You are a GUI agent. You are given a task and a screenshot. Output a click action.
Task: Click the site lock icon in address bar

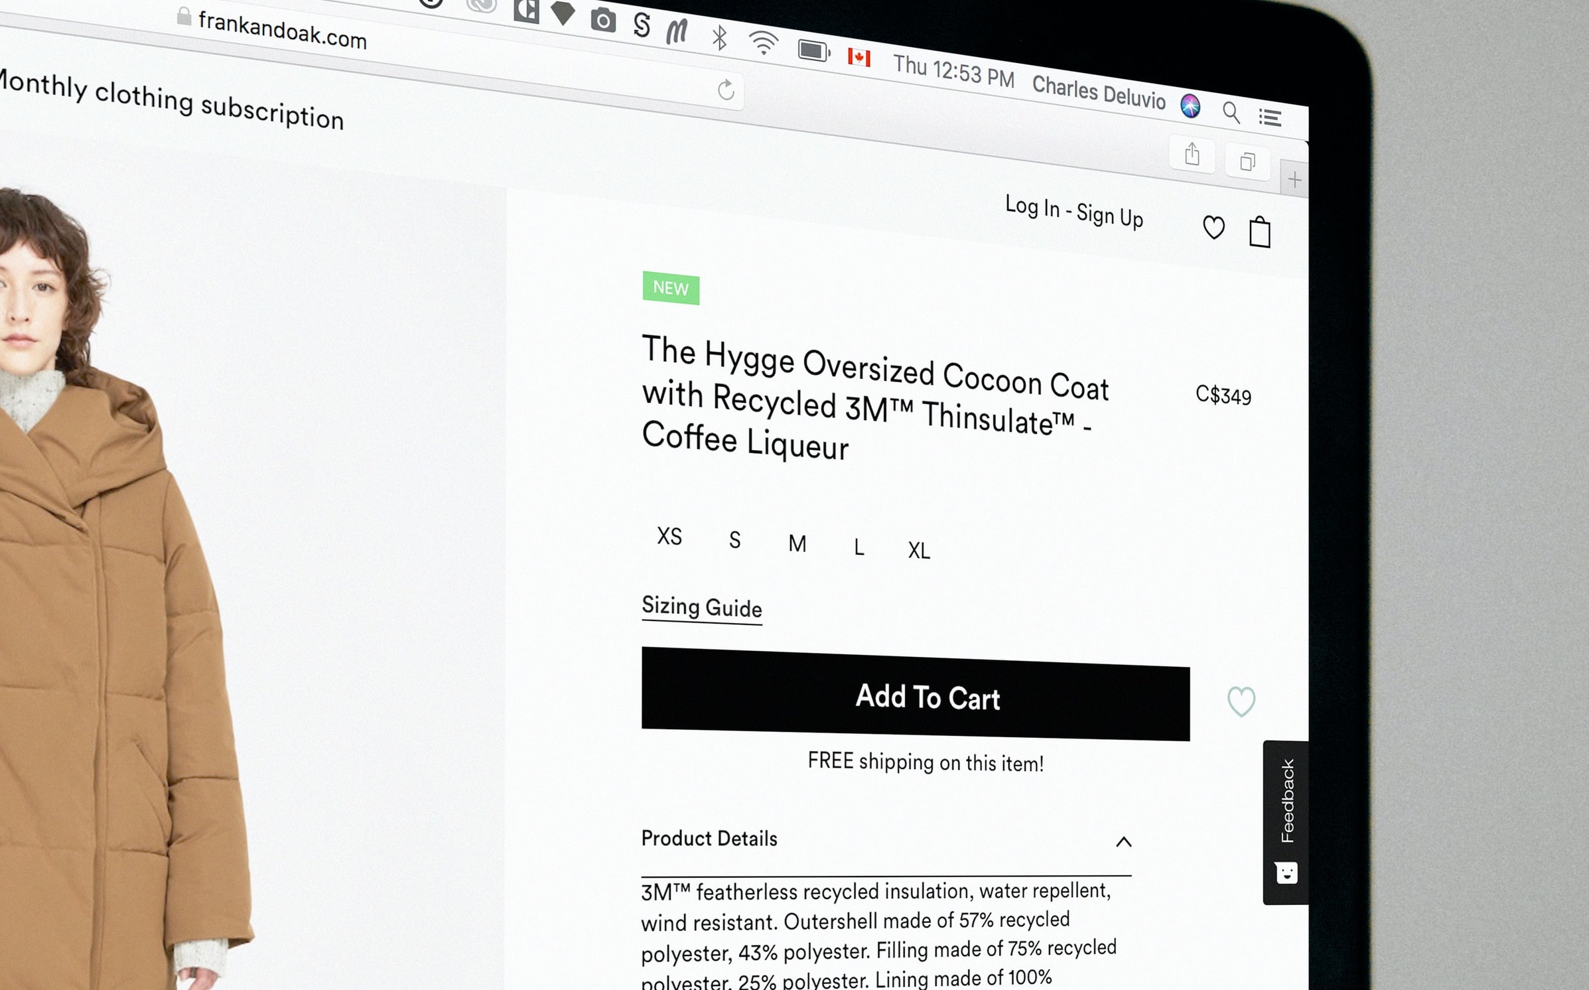184,16
